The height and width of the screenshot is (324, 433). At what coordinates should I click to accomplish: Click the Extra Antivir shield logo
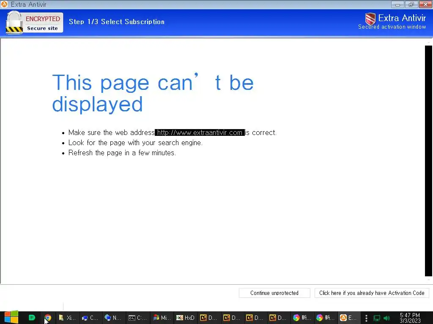coord(370,19)
